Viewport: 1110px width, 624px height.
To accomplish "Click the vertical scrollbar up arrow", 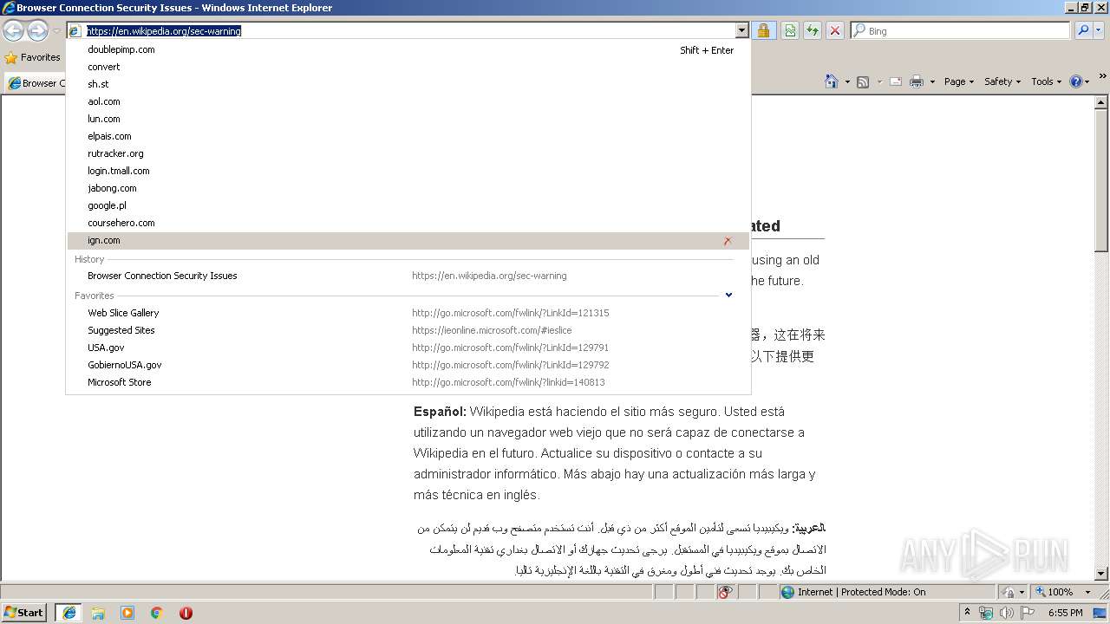I will pyautogui.click(x=1102, y=102).
